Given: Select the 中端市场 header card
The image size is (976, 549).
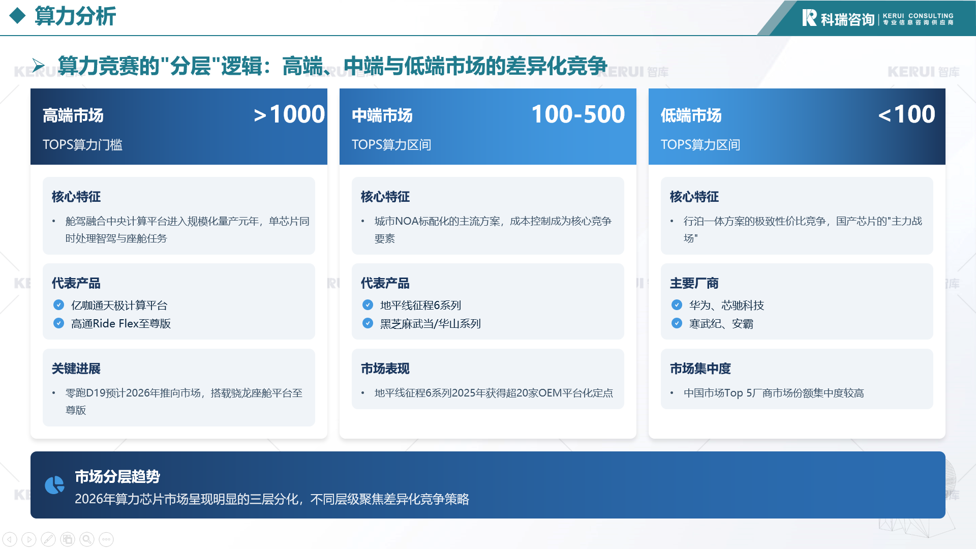Looking at the screenshot, I should click(488, 127).
